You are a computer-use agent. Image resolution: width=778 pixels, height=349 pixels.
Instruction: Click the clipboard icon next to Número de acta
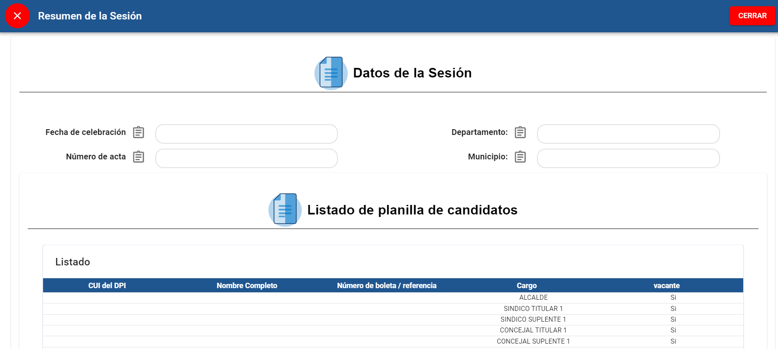point(138,157)
